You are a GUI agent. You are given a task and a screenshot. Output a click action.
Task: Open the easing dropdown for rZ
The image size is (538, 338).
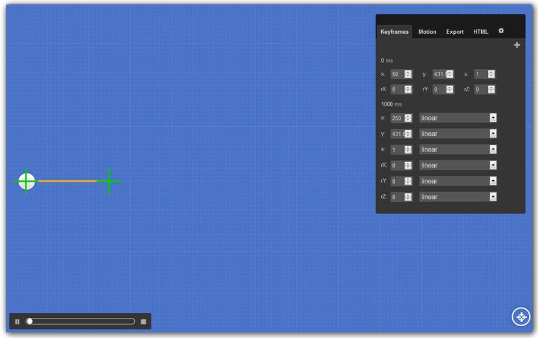493,197
